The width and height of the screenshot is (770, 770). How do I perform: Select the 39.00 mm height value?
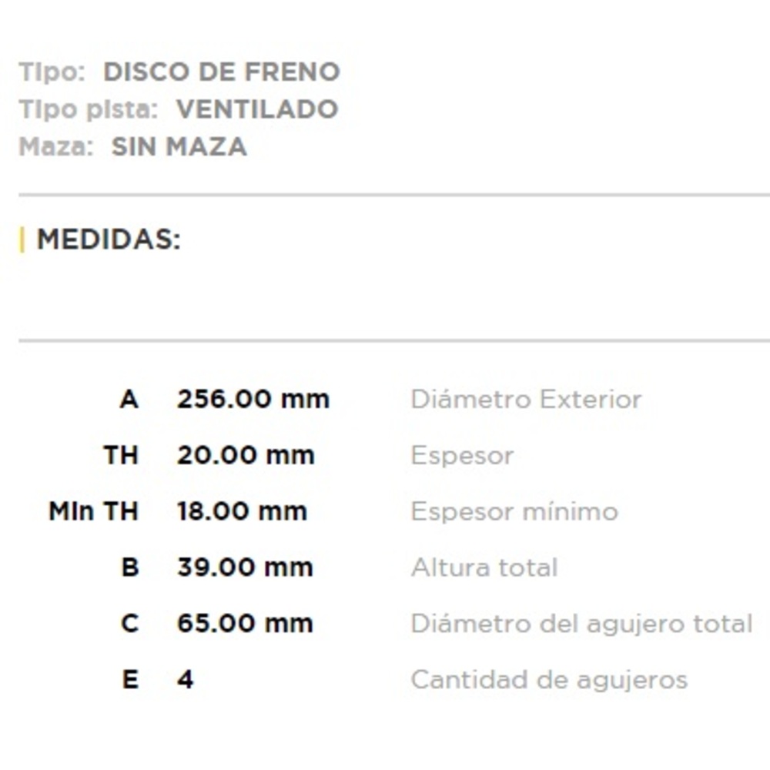coord(245,567)
